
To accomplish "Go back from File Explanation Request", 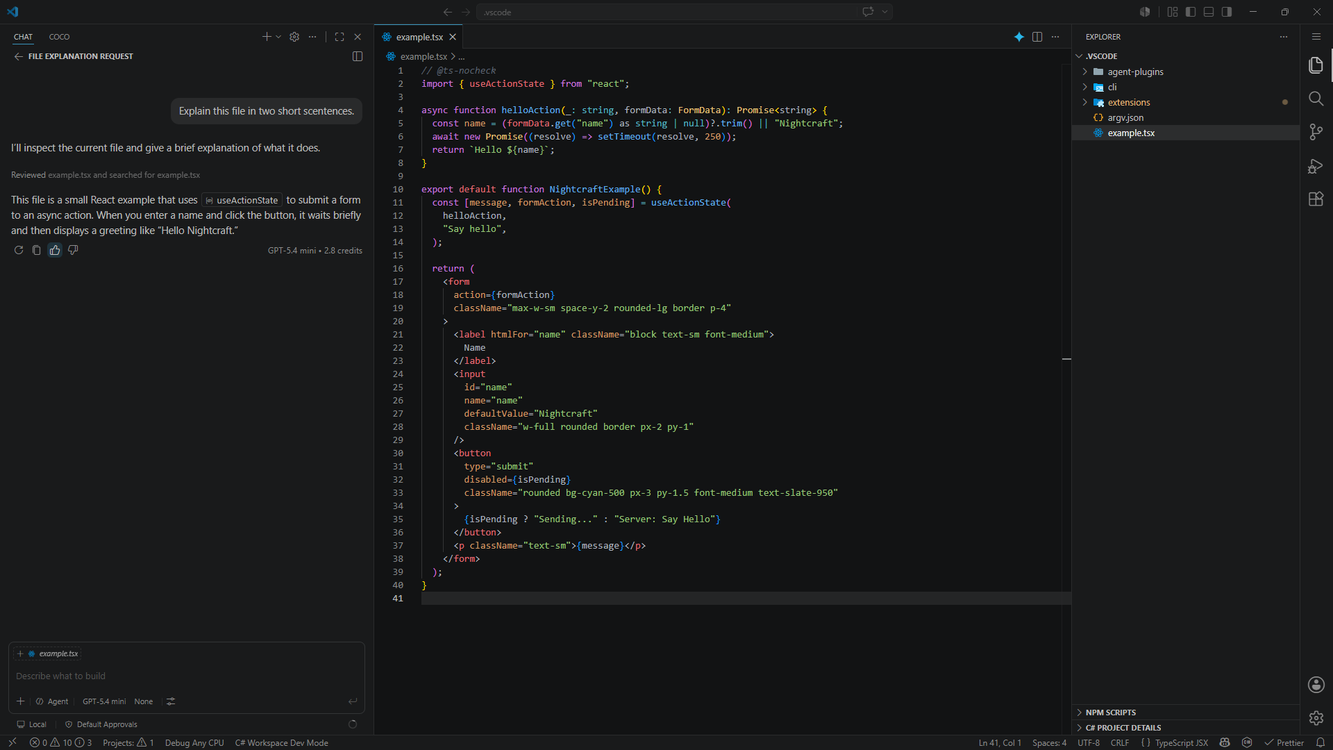I will click(x=19, y=56).
